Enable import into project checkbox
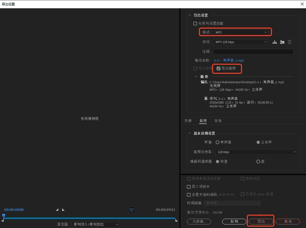The height and width of the screenshot is (228, 306). [x=189, y=187]
